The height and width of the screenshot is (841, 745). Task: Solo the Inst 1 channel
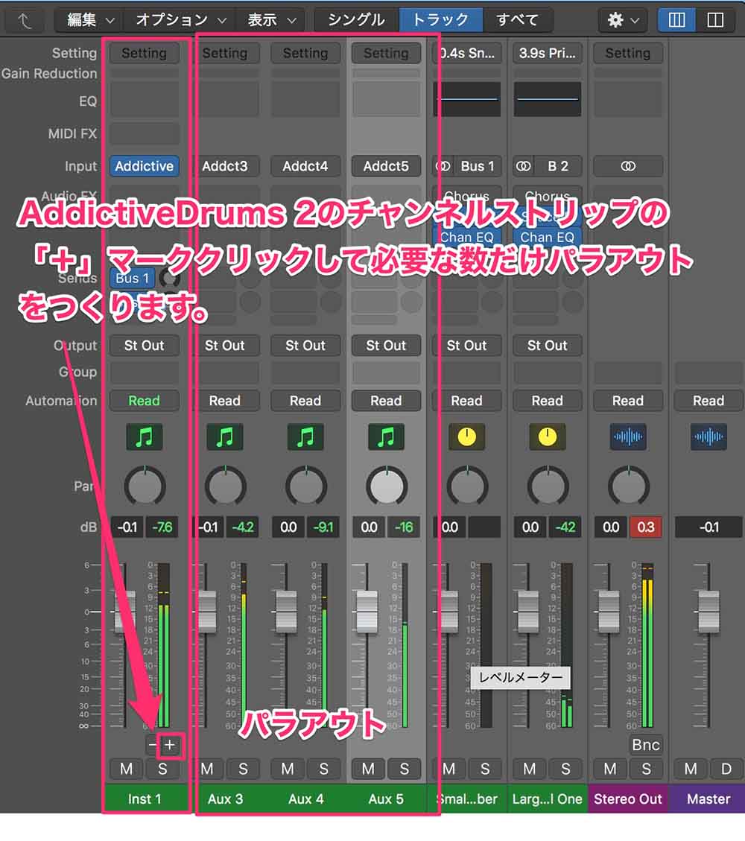pos(162,769)
